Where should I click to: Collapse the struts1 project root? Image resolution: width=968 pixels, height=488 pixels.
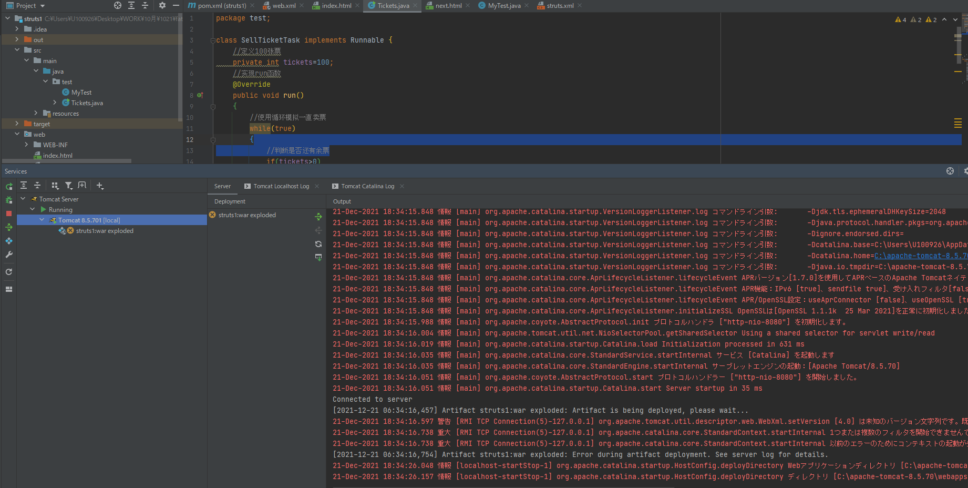pyautogui.click(x=8, y=18)
